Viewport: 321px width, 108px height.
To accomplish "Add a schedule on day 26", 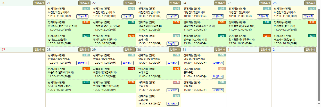I will coord(310,3).
